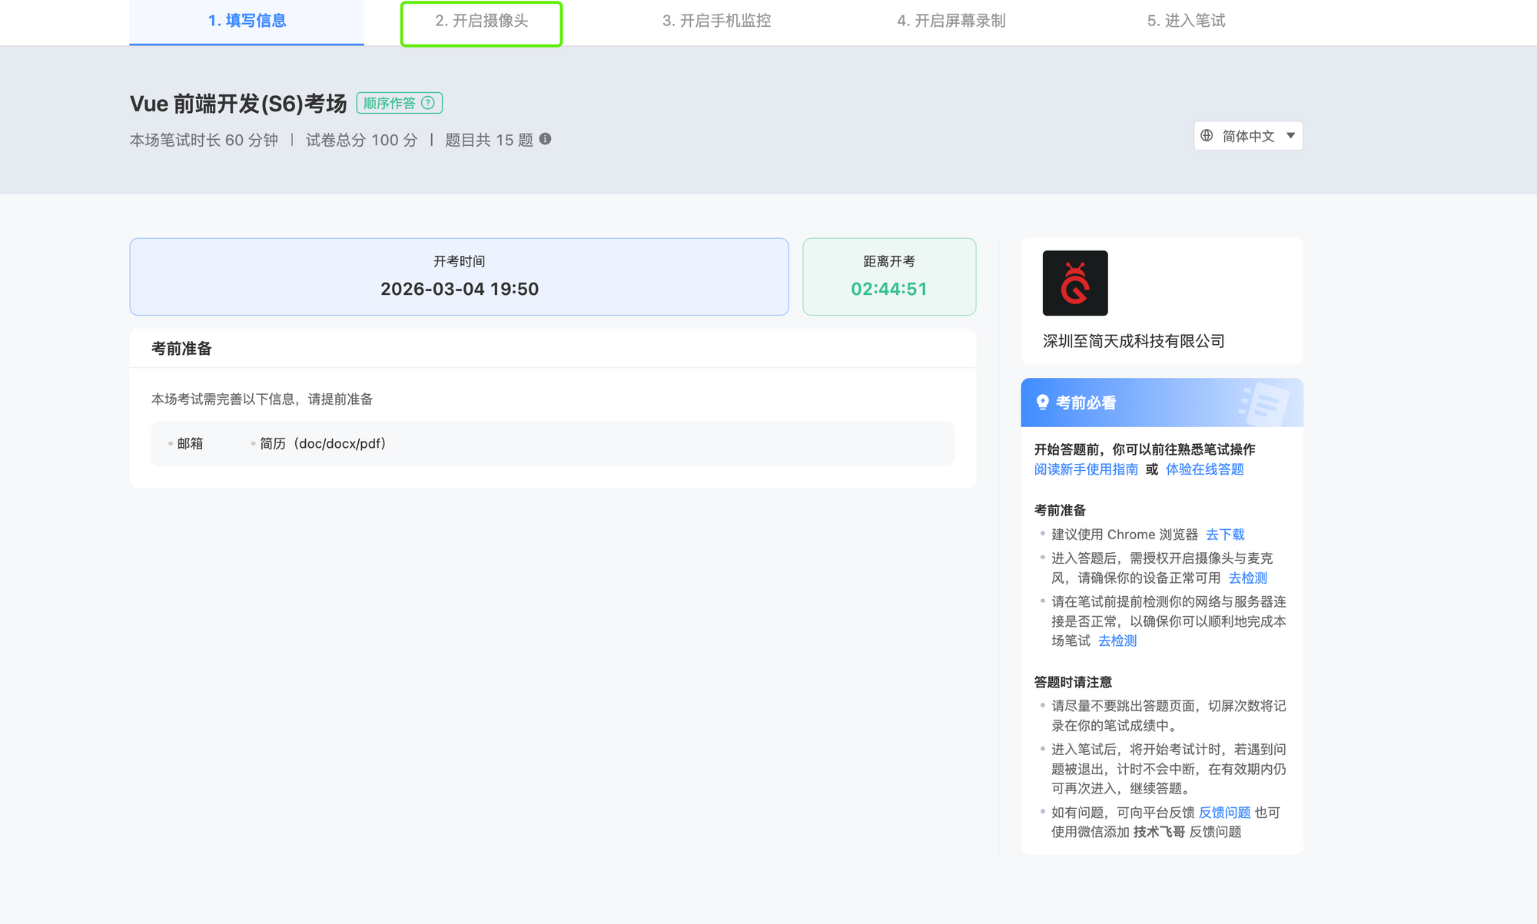Click the company logo image
The width and height of the screenshot is (1537, 924).
click(x=1074, y=283)
